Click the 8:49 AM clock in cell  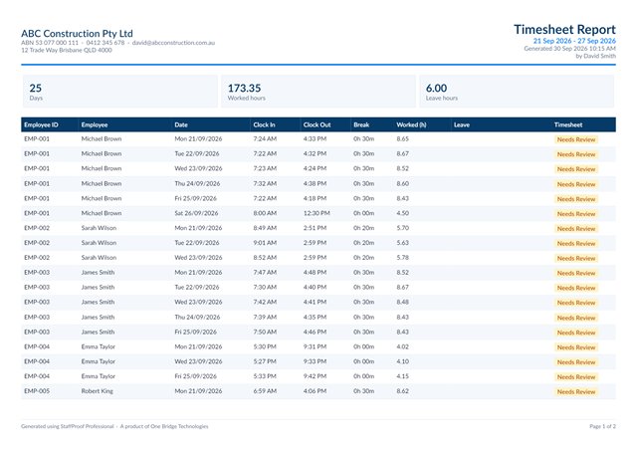(265, 228)
